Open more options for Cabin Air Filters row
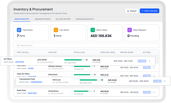171x103 pixels. click(x=154, y=76)
